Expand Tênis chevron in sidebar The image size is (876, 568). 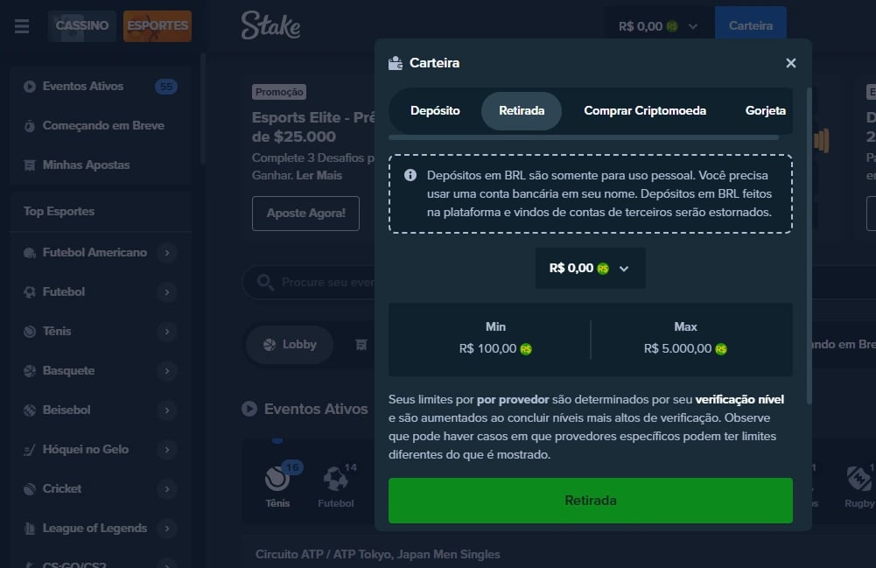[166, 331]
